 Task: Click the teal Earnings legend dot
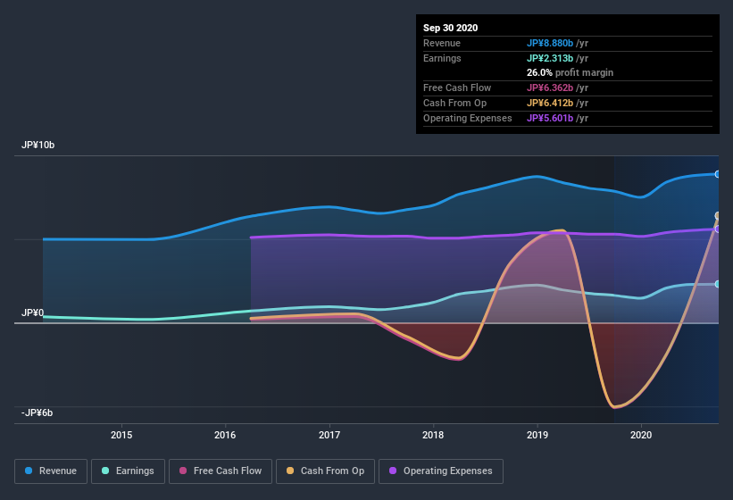point(106,471)
